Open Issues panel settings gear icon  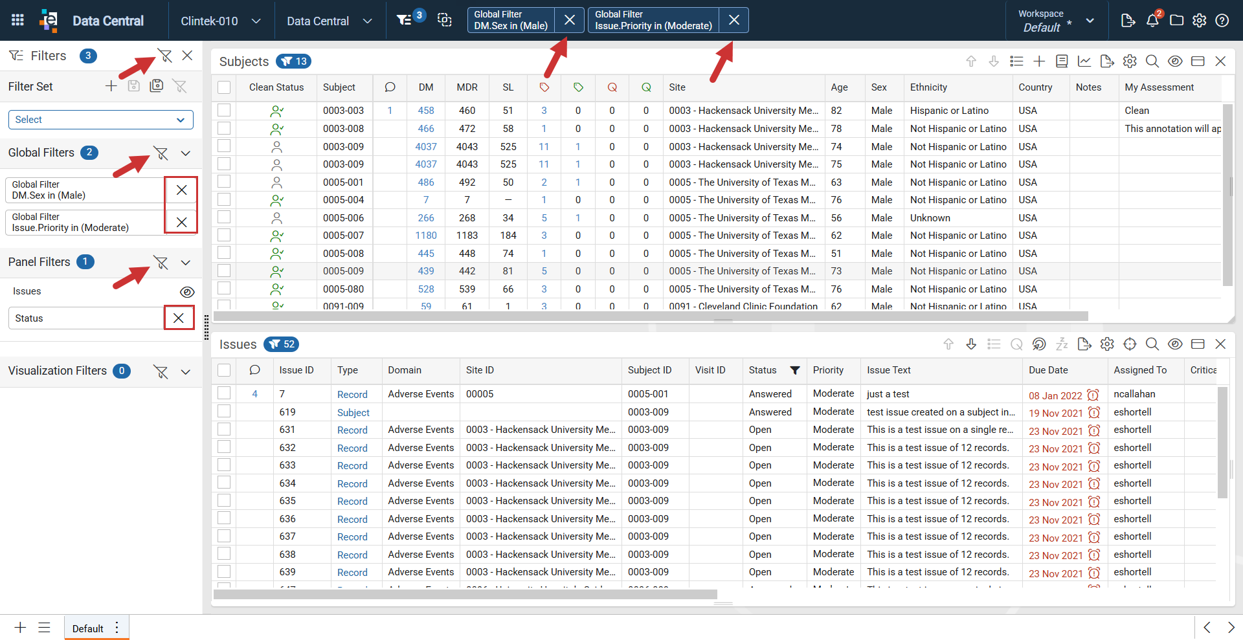(1107, 344)
